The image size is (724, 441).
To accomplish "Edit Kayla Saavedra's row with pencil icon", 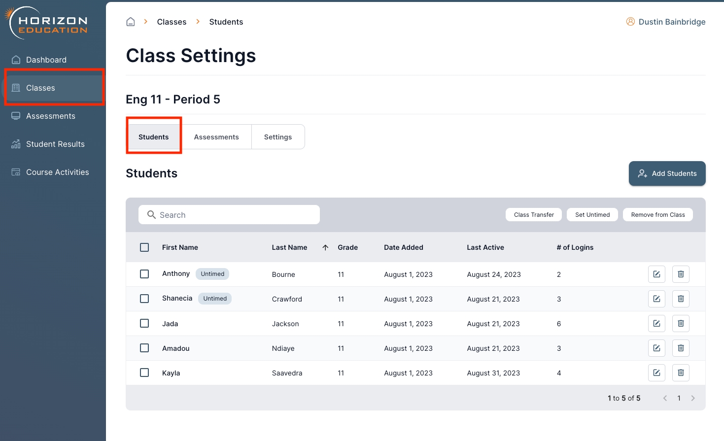I will click(656, 373).
